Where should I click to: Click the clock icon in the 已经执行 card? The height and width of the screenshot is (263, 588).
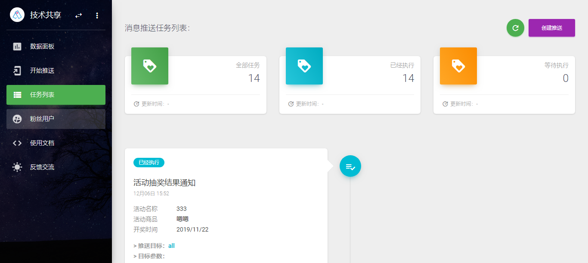(291, 104)
